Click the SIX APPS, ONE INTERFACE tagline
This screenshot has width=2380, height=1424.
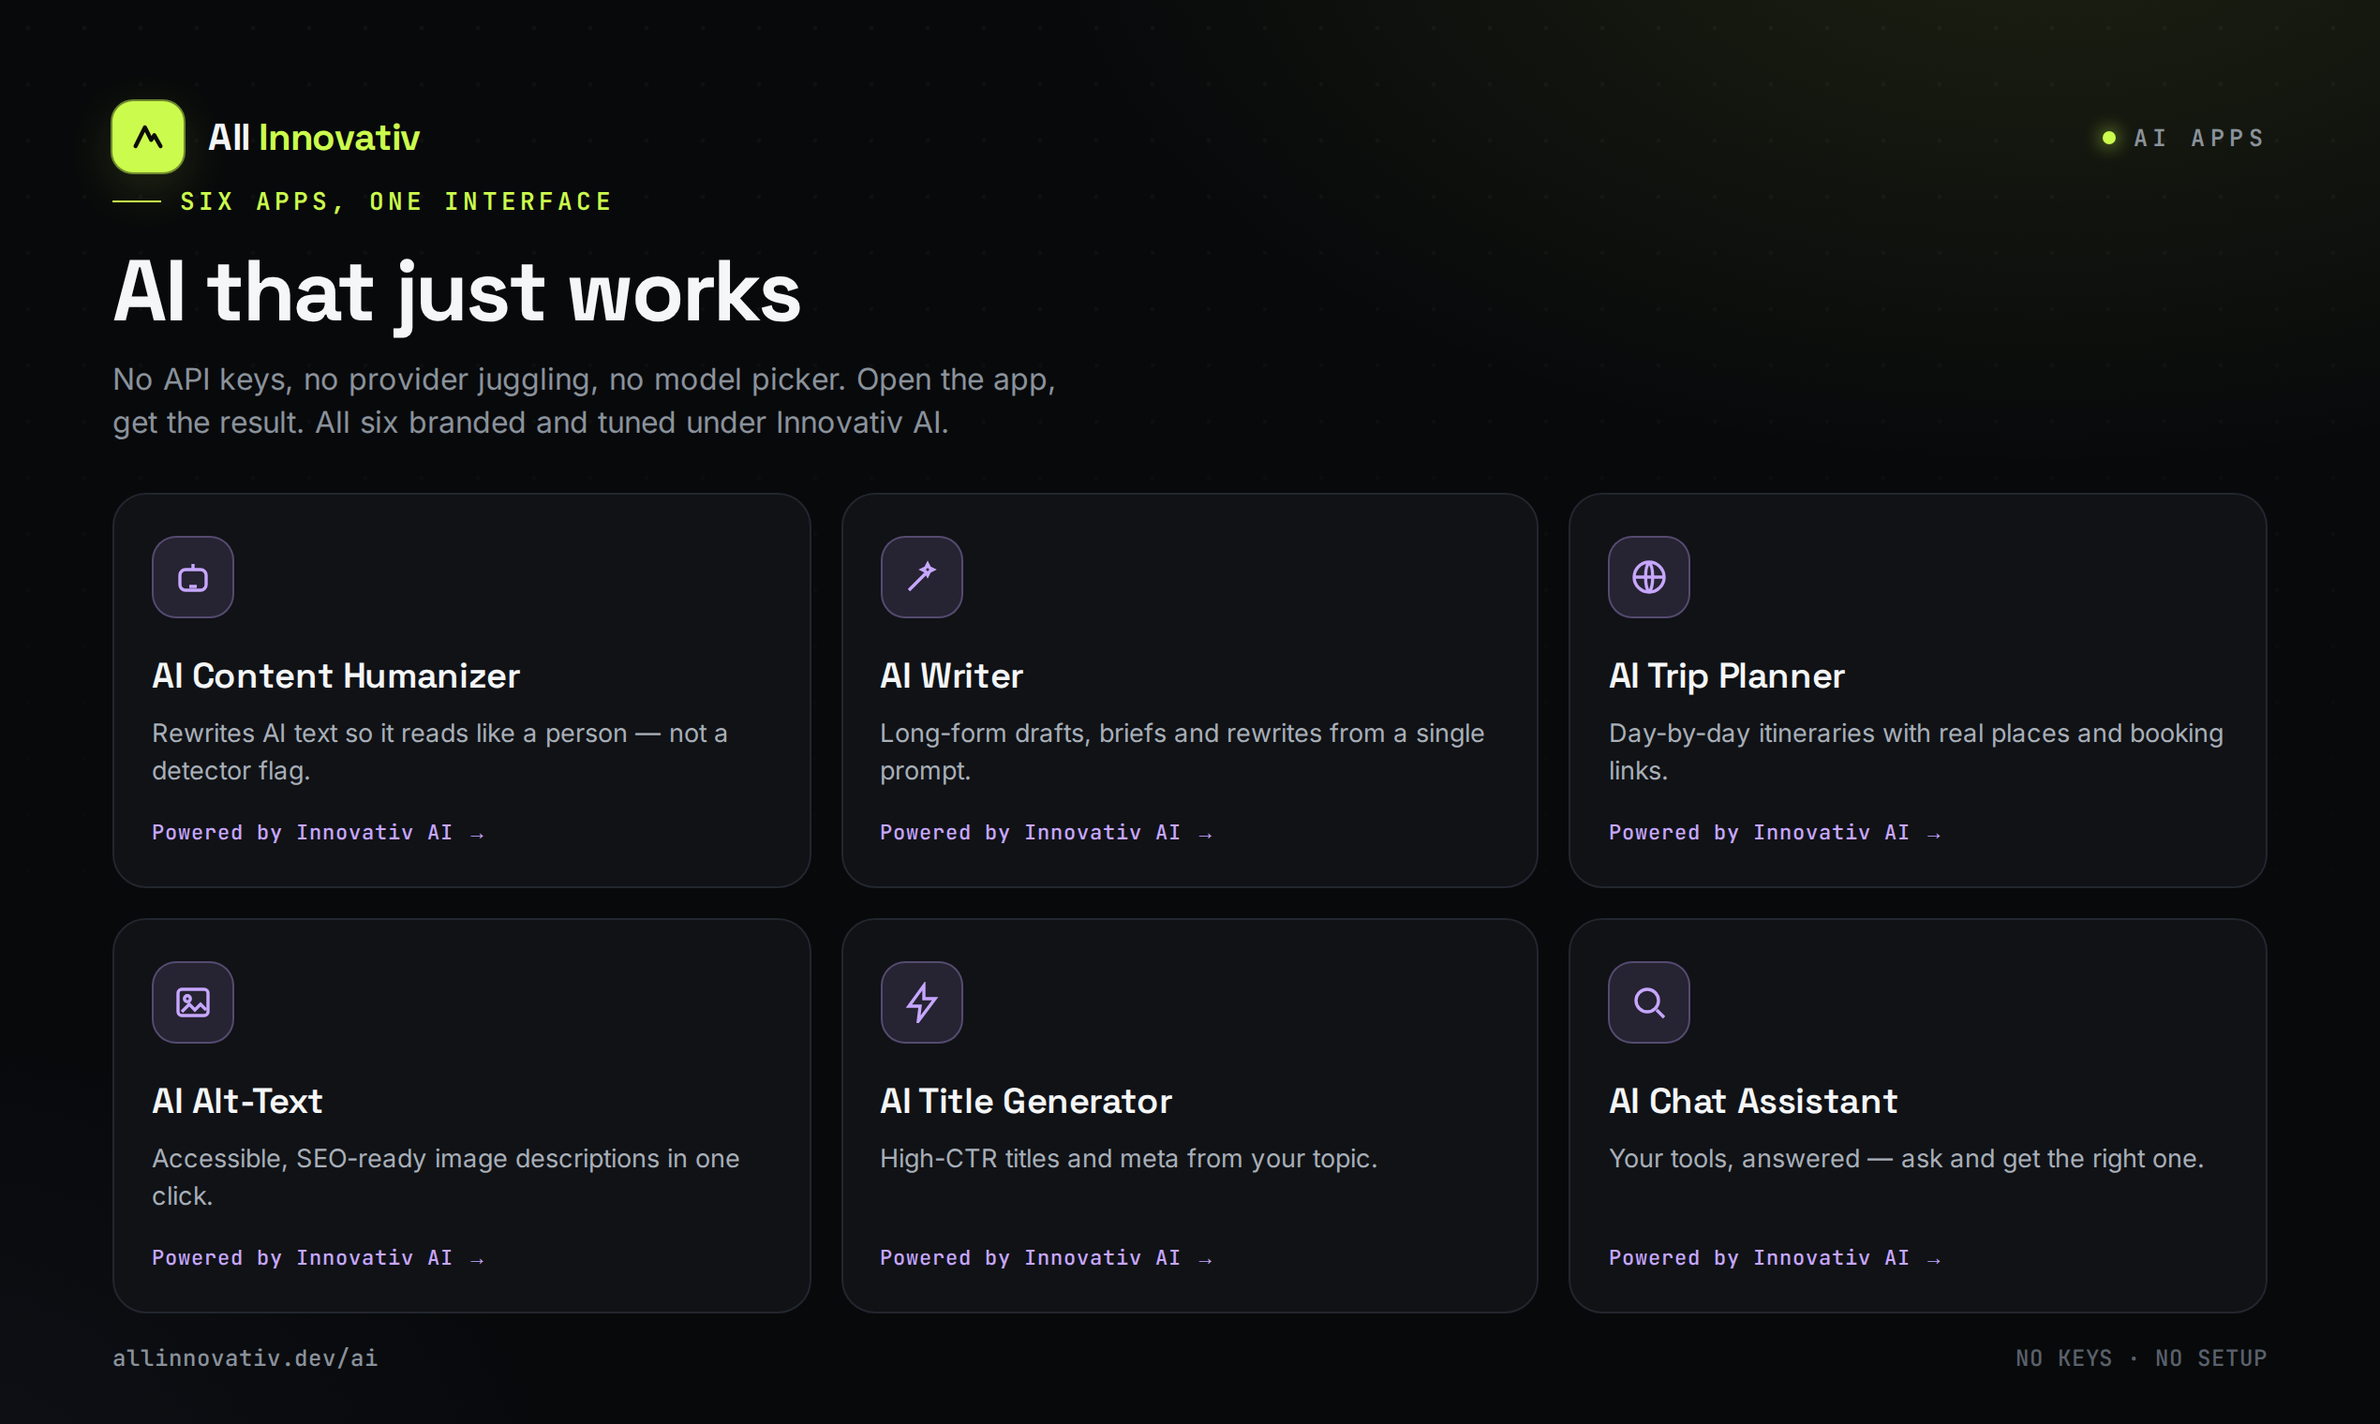coord(395,201)
